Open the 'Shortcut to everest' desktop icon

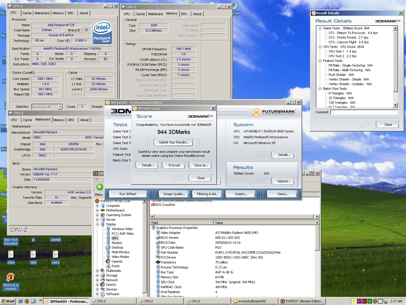[11, 282]
